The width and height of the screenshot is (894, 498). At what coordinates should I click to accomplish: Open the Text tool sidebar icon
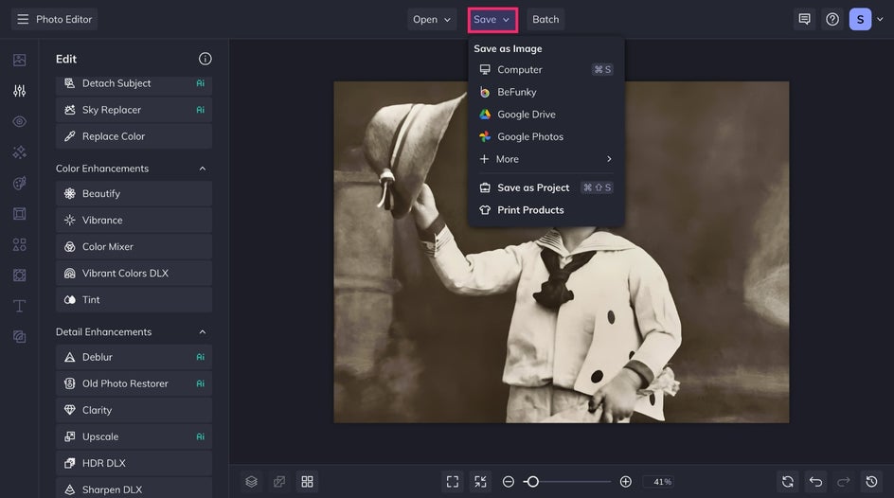tap(19, 306)
